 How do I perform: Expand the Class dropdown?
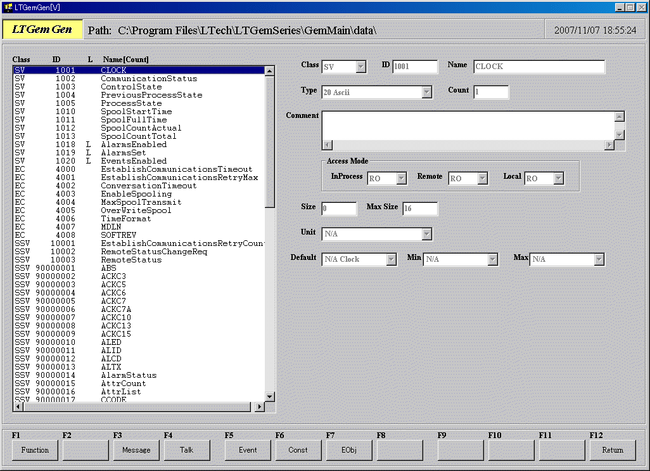[x=360, y=67]
